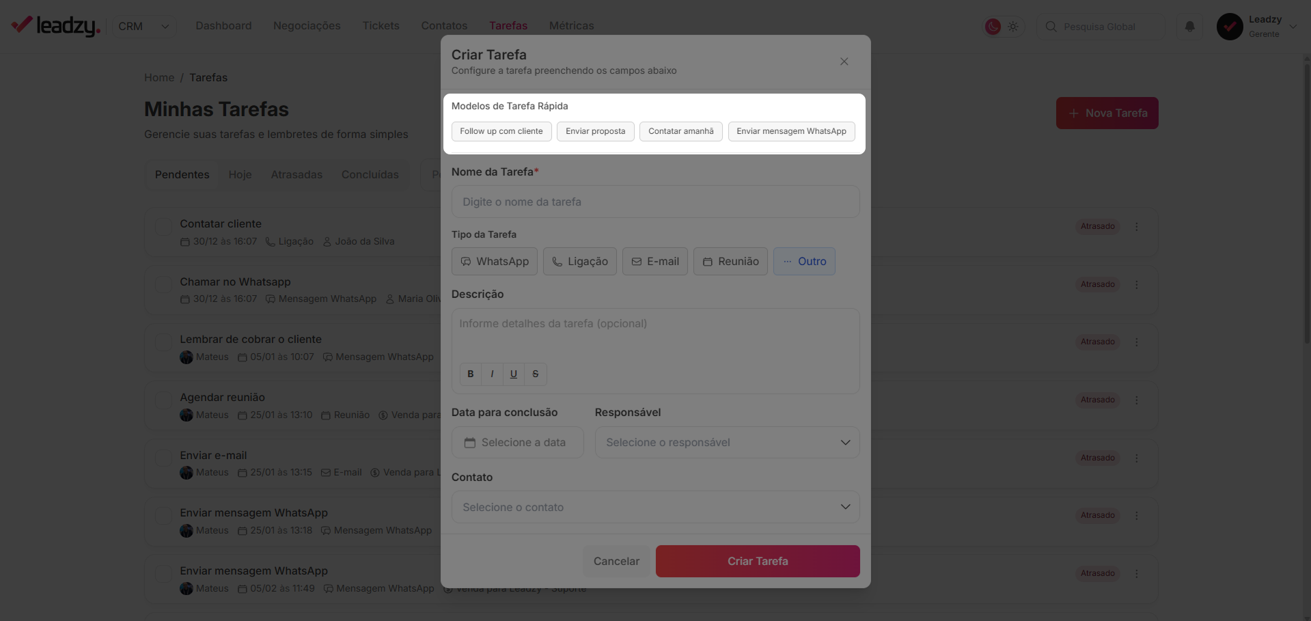Open Tarefas menu
Viewport: 1311px width, 621px height.
[508, 25]
